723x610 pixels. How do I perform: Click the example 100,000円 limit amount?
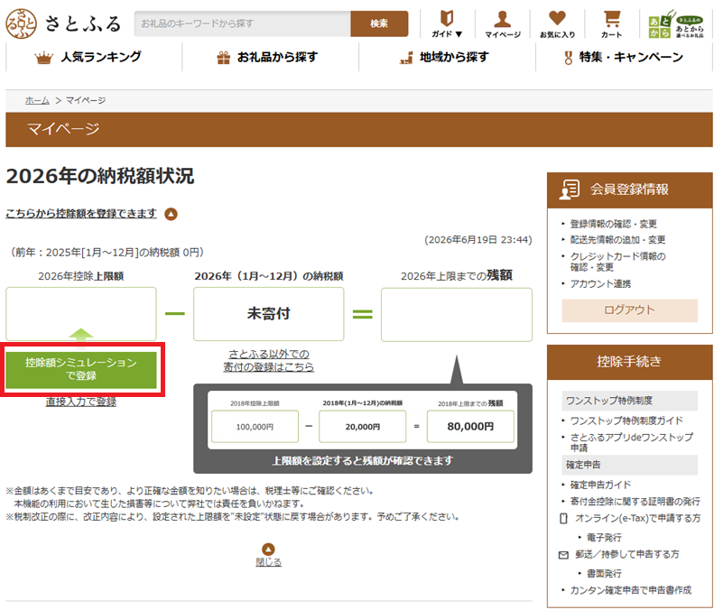point(255,427)
